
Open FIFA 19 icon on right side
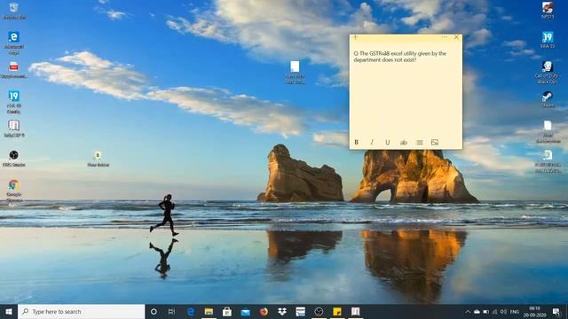coord(548,40)
